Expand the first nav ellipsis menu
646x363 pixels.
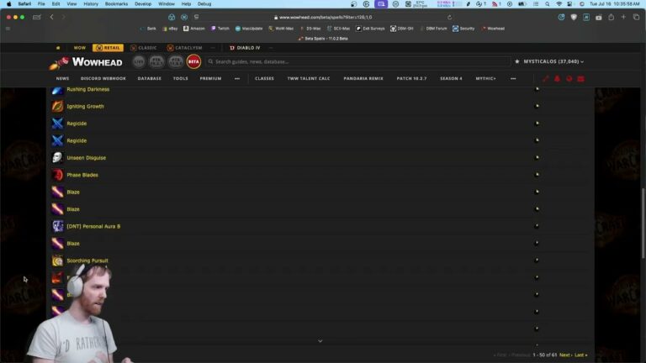pos(237,78)
